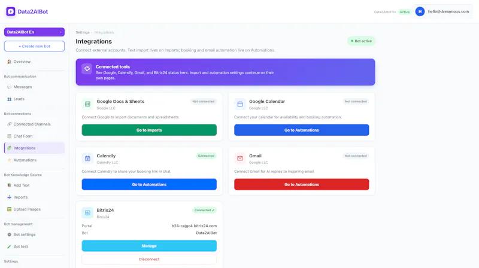Click the Integrations page heading
This screenshot has width=479, height=268.
coord(94,41)
